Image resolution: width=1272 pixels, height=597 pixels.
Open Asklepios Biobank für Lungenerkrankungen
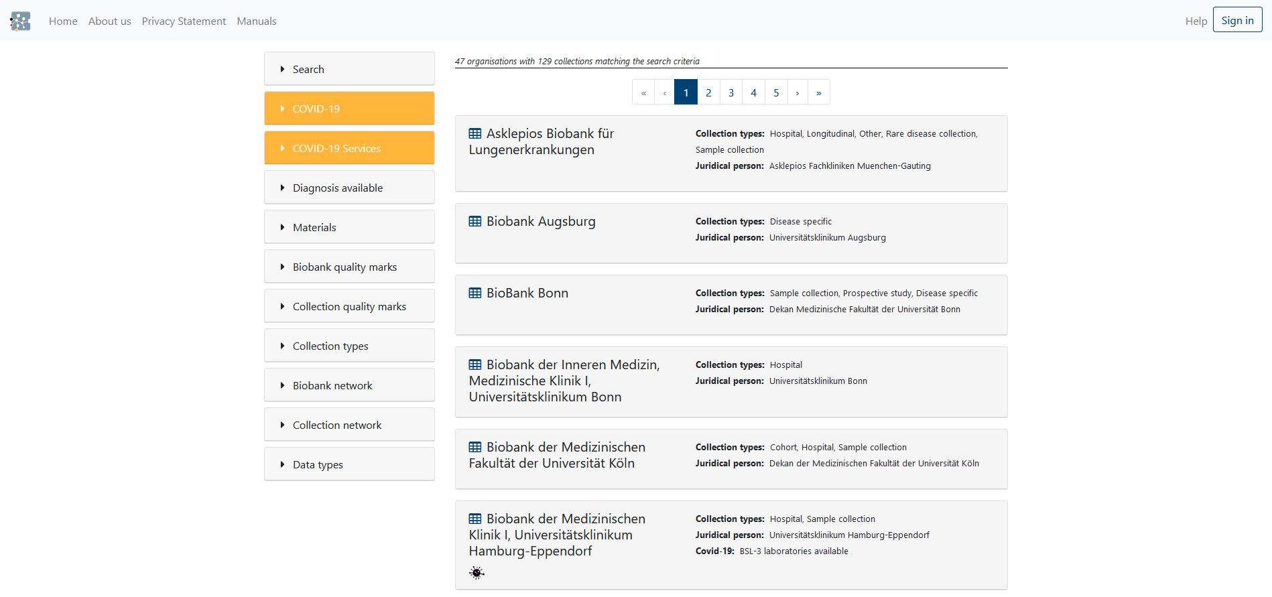542,141
